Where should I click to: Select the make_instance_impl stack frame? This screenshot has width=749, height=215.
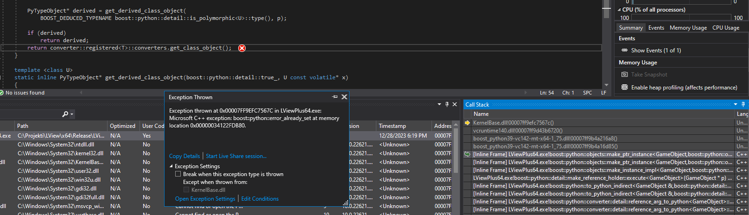tap(606, 170)
